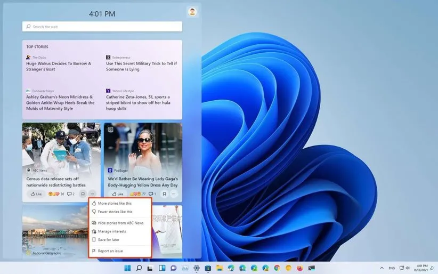Viewport: 438px width, 274px height.
Task: Read the Catherine Zeta-Jones hula hoop article
Action: 139,102
